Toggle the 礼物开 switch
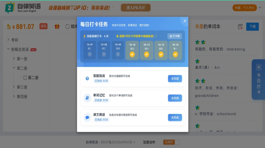Viewport: 265px width, 148px height. (x=171, y=142)
